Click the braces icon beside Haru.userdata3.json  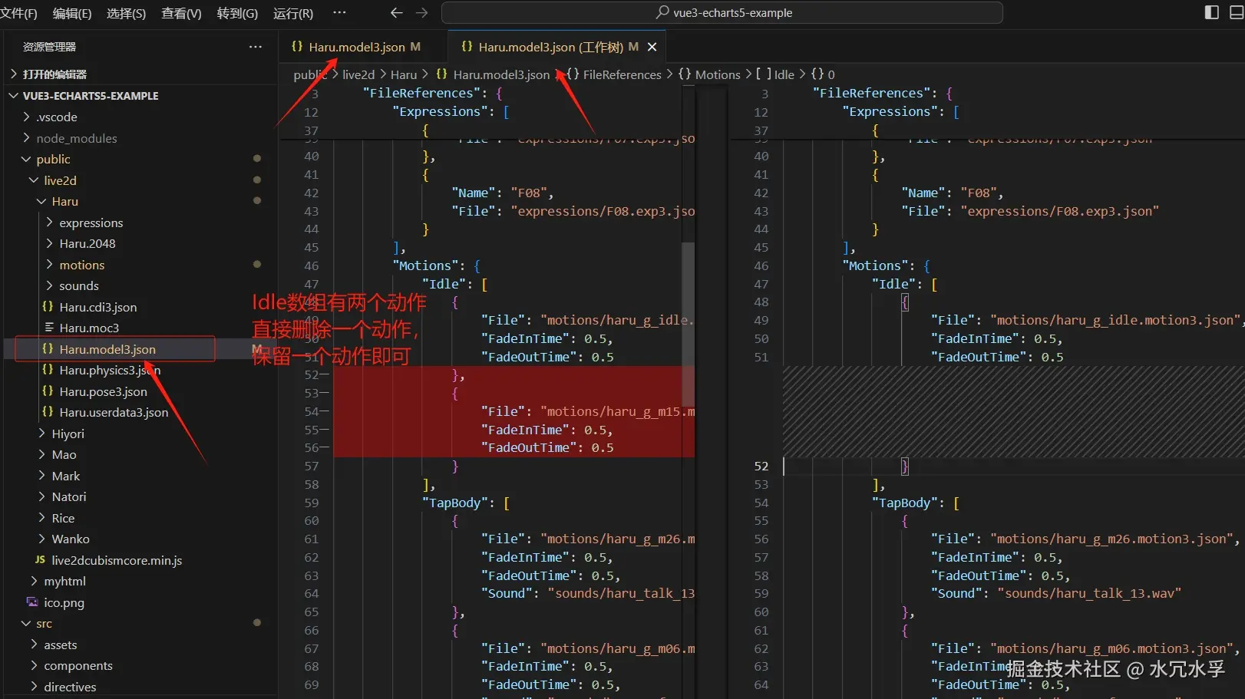click(x=48, y=412)
